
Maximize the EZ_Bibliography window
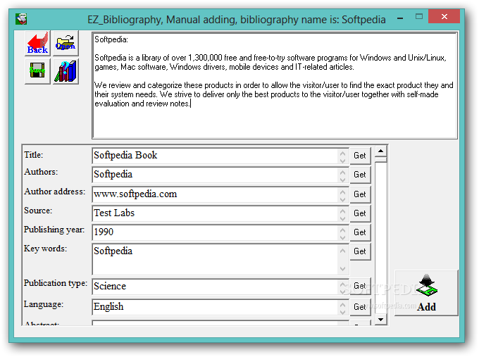[419, 16]
